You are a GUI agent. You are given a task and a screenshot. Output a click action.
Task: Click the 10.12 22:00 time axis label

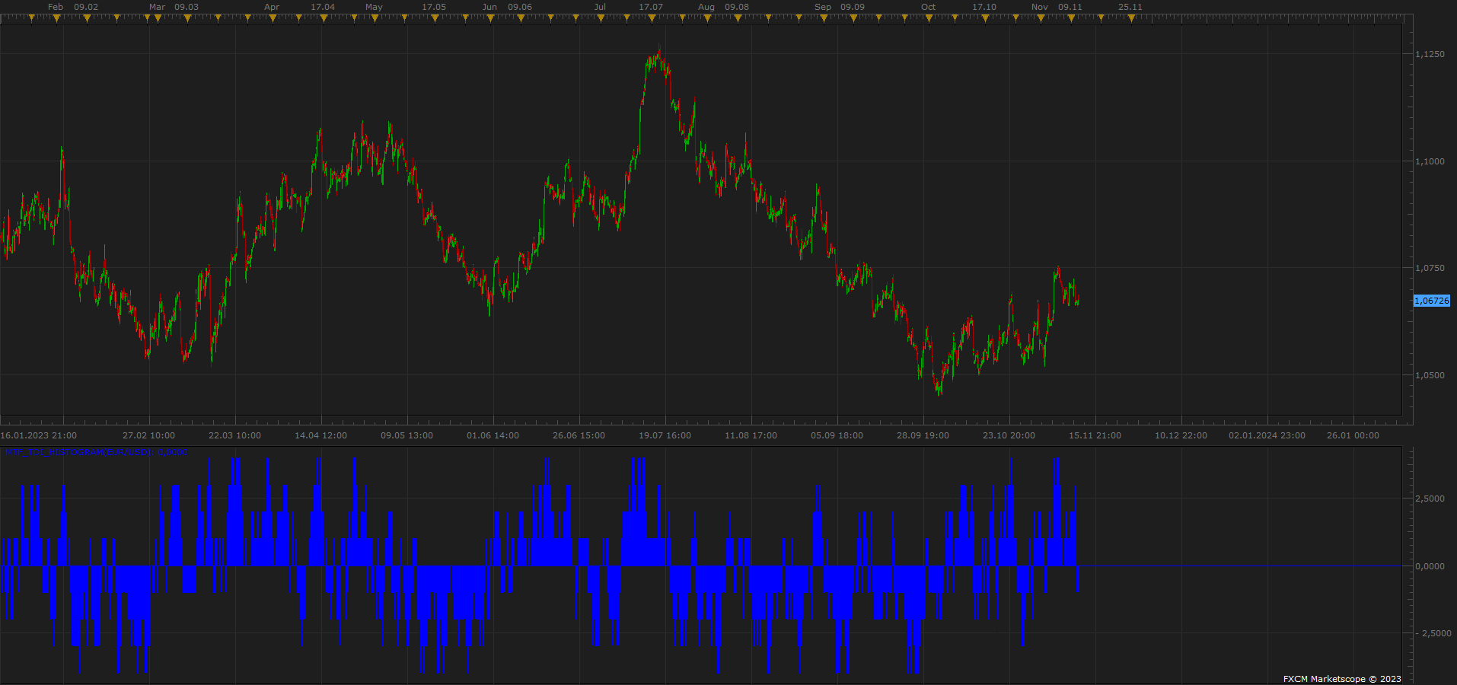click(1181, 435)
